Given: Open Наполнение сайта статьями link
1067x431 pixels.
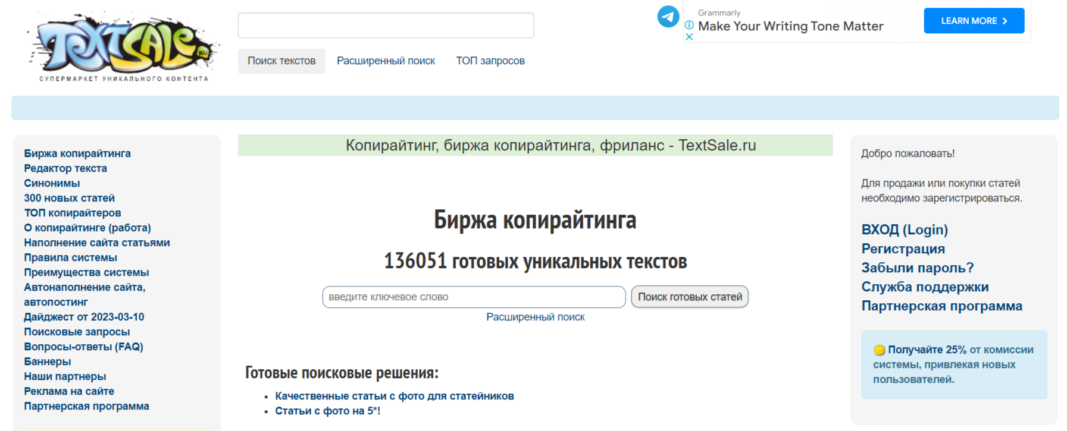Looking at the screenshot, I should tap(97, 243).
